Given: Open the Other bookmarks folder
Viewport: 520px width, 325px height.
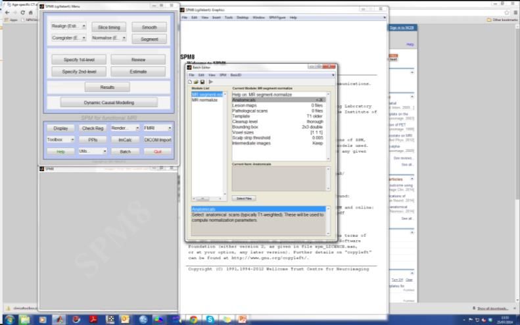Looking at the screenshot, I should (x=502, y=20).
